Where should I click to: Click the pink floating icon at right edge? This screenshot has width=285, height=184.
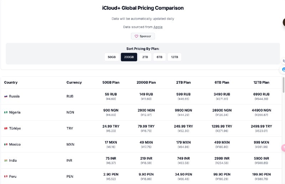tap(283, 148)
